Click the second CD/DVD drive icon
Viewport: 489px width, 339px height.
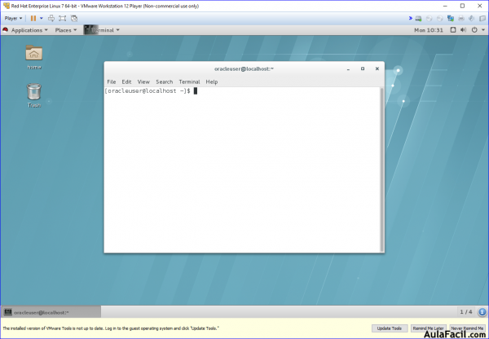[440, 19]
